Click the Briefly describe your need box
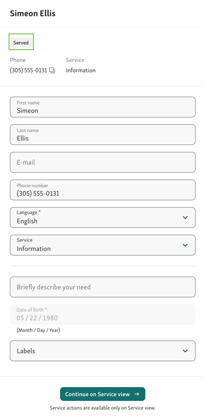The width and height of the screenshot is (205, 416). (102, 287)
